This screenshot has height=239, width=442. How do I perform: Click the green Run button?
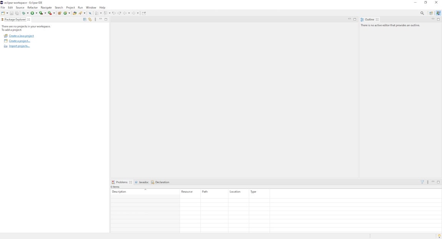pyautogui.click(x=32, y=13)
